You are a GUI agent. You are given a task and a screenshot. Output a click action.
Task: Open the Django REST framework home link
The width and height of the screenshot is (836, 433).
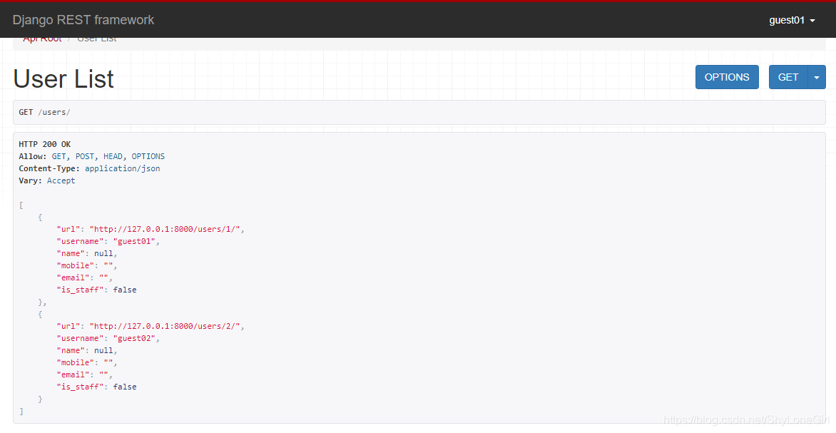tap(83, 19)
